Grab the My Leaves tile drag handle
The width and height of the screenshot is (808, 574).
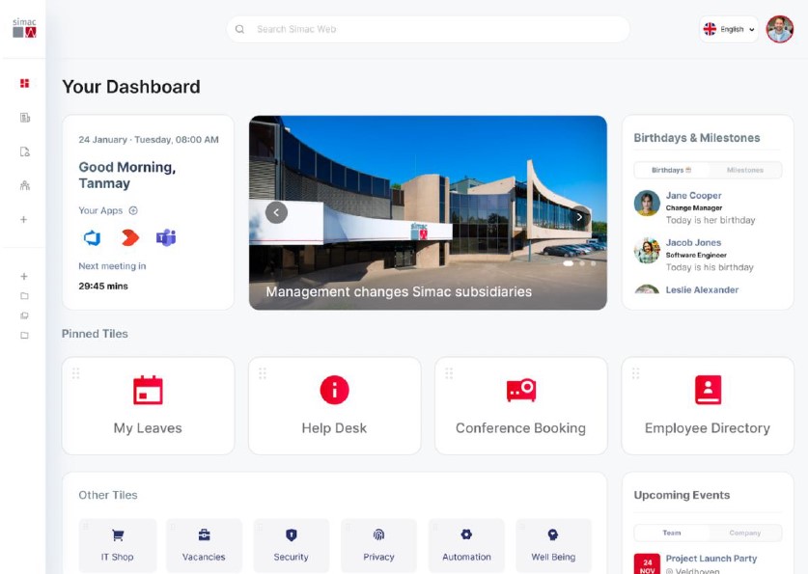pyautogui.click(x=75, y=373)
